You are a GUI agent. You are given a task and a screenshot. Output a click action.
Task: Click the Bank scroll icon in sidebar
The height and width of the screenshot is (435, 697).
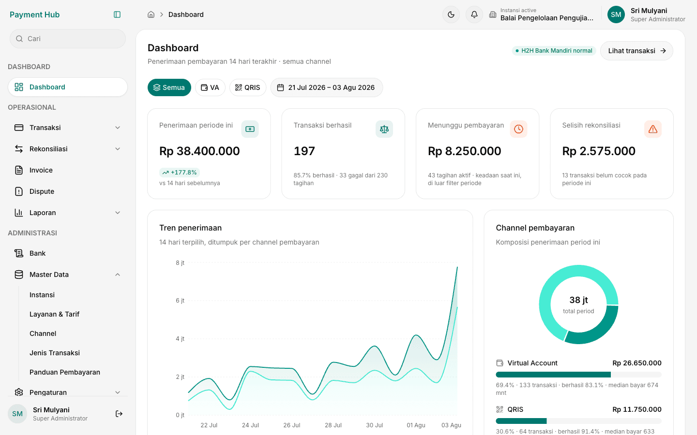19,253
